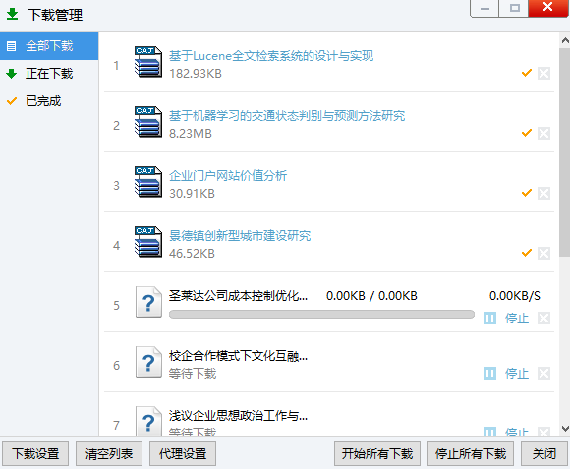Click the CAJ file icon of item 3
This screenshot has width=570, height=469.
148,182
